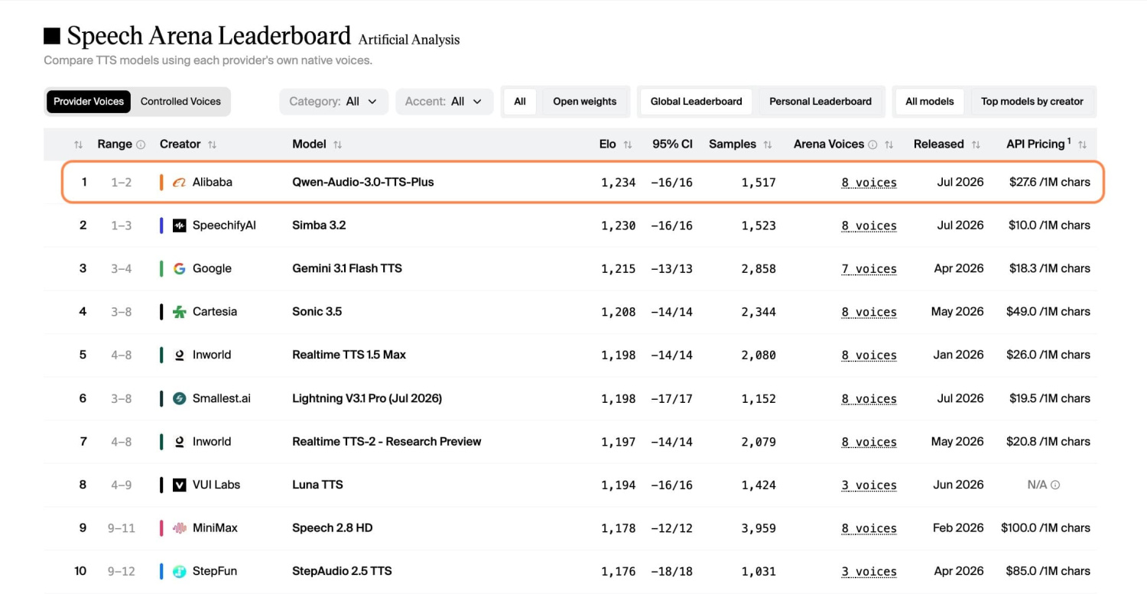Sort by the Arena Voices column
This screenshot has width=1147, height=594.
click(889, 144)
